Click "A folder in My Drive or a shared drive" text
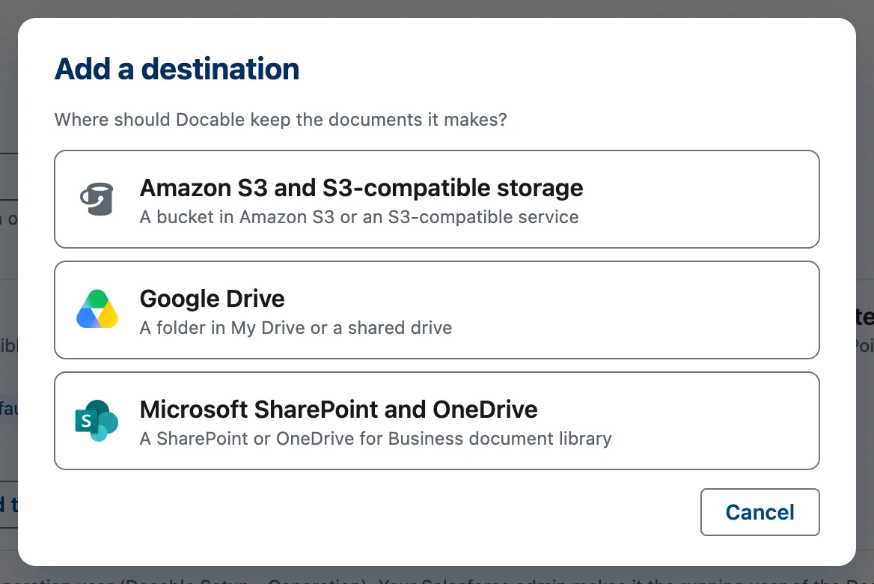Image resolution: width=874 pixels, height=584 pixels. pos(296,328)
